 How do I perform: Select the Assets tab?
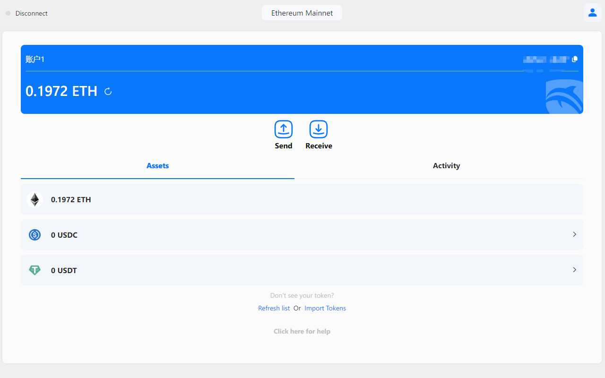[157, 165]
